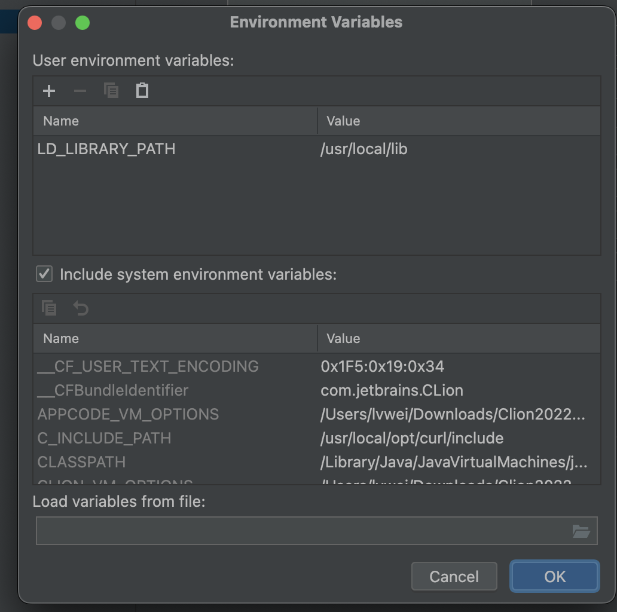Remove selected user variable with minus icon

[x=80, y=91]
